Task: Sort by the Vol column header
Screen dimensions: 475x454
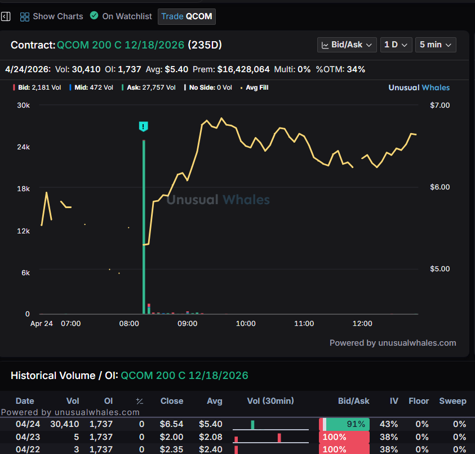Action: 73,401
